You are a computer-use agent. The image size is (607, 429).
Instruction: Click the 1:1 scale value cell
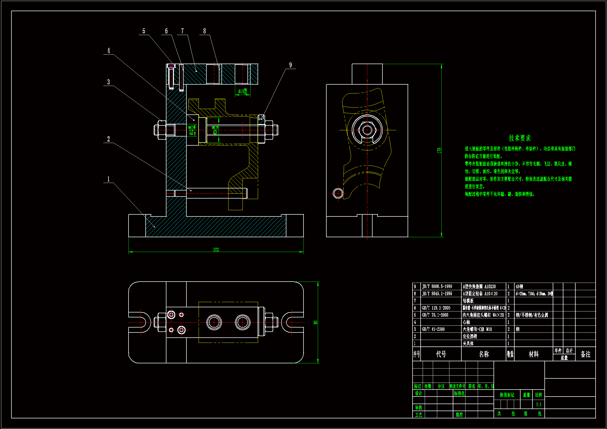(538, 404)
